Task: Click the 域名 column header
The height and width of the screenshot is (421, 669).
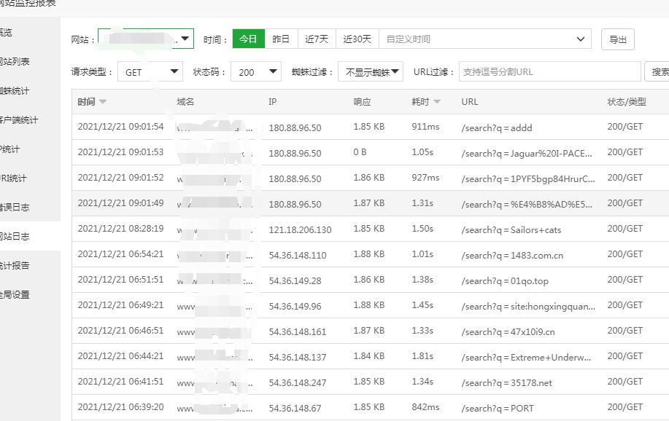Action: point(185,101)
